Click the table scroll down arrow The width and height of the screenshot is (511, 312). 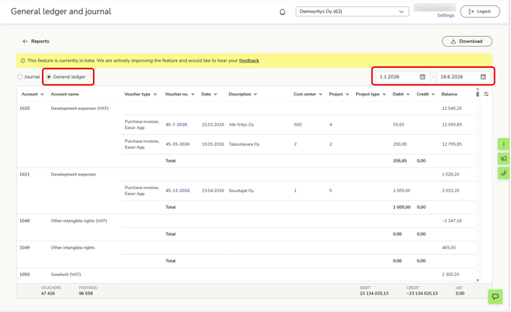click(x=477, y=280)
